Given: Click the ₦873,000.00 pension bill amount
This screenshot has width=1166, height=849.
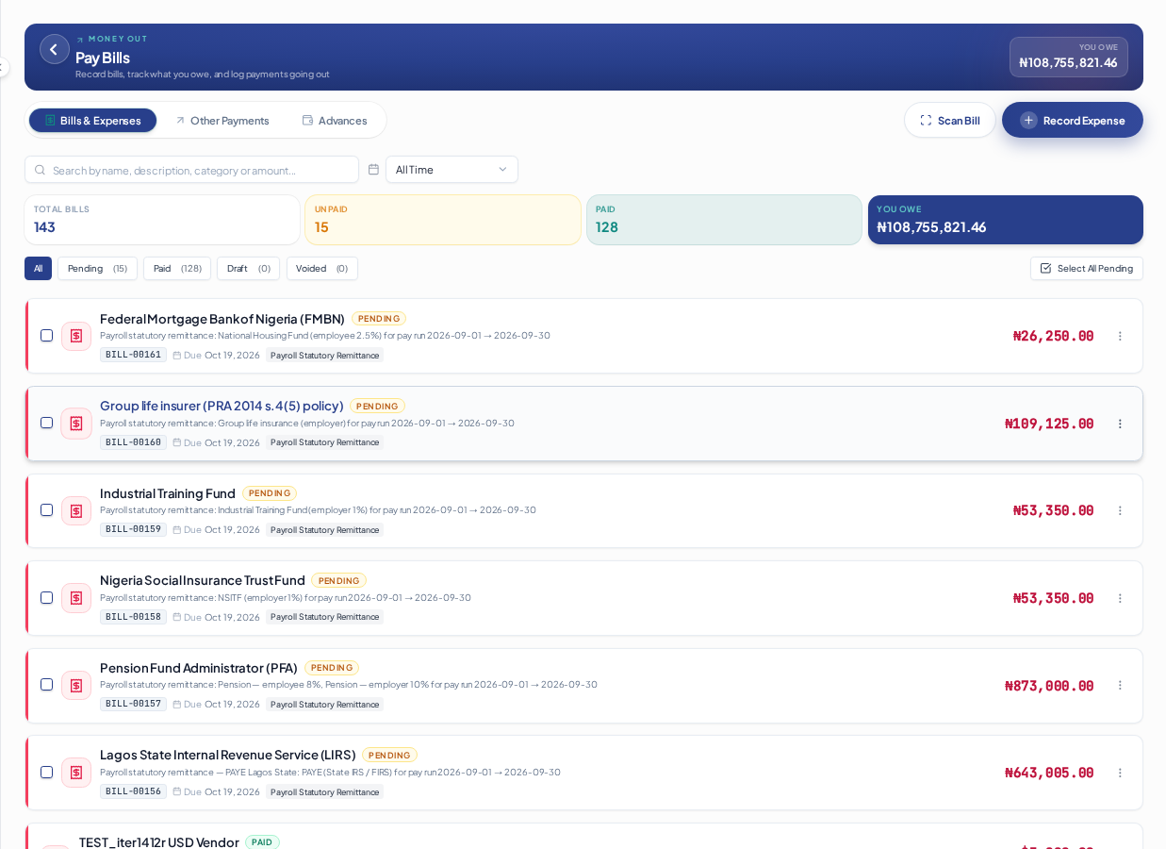Looking at the screenshot, I should tap(1049, 686).
